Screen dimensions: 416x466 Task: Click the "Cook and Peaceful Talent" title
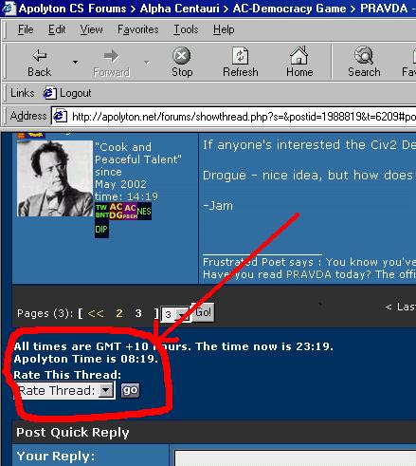pos(138,153)
